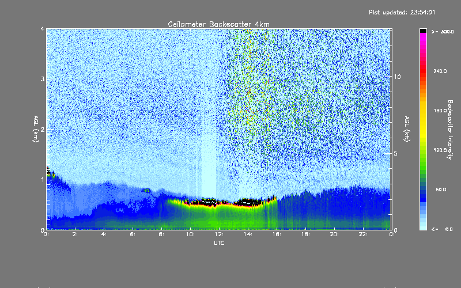Screen dimensions: 461x288
Task: Select the "120.0" colorbar value label
Action: pyautogui.click(x=440, y=150)
